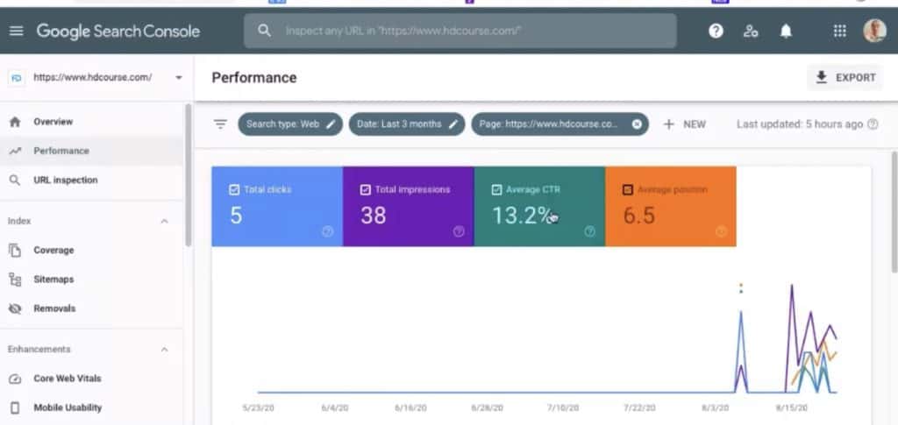Open Mobile Usability report
This screenshot has height=425, width=898.
[91, 407]
